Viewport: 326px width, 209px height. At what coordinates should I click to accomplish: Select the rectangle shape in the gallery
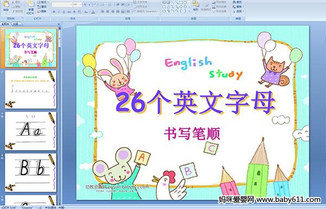pos(181,3)
